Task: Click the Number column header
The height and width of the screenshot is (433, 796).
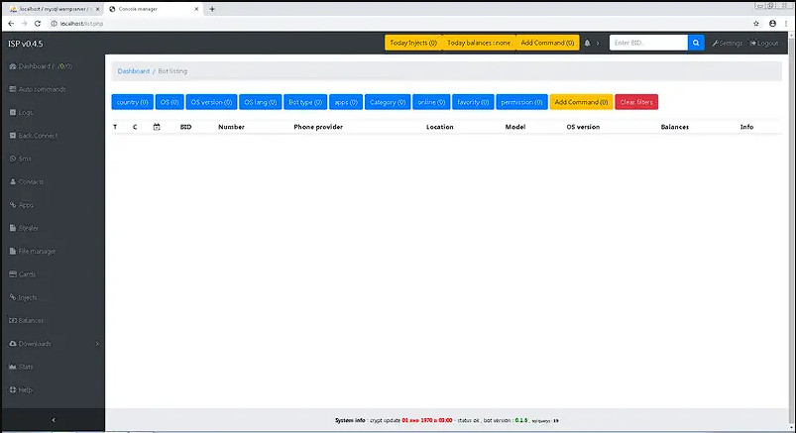Action: point(232,127)
